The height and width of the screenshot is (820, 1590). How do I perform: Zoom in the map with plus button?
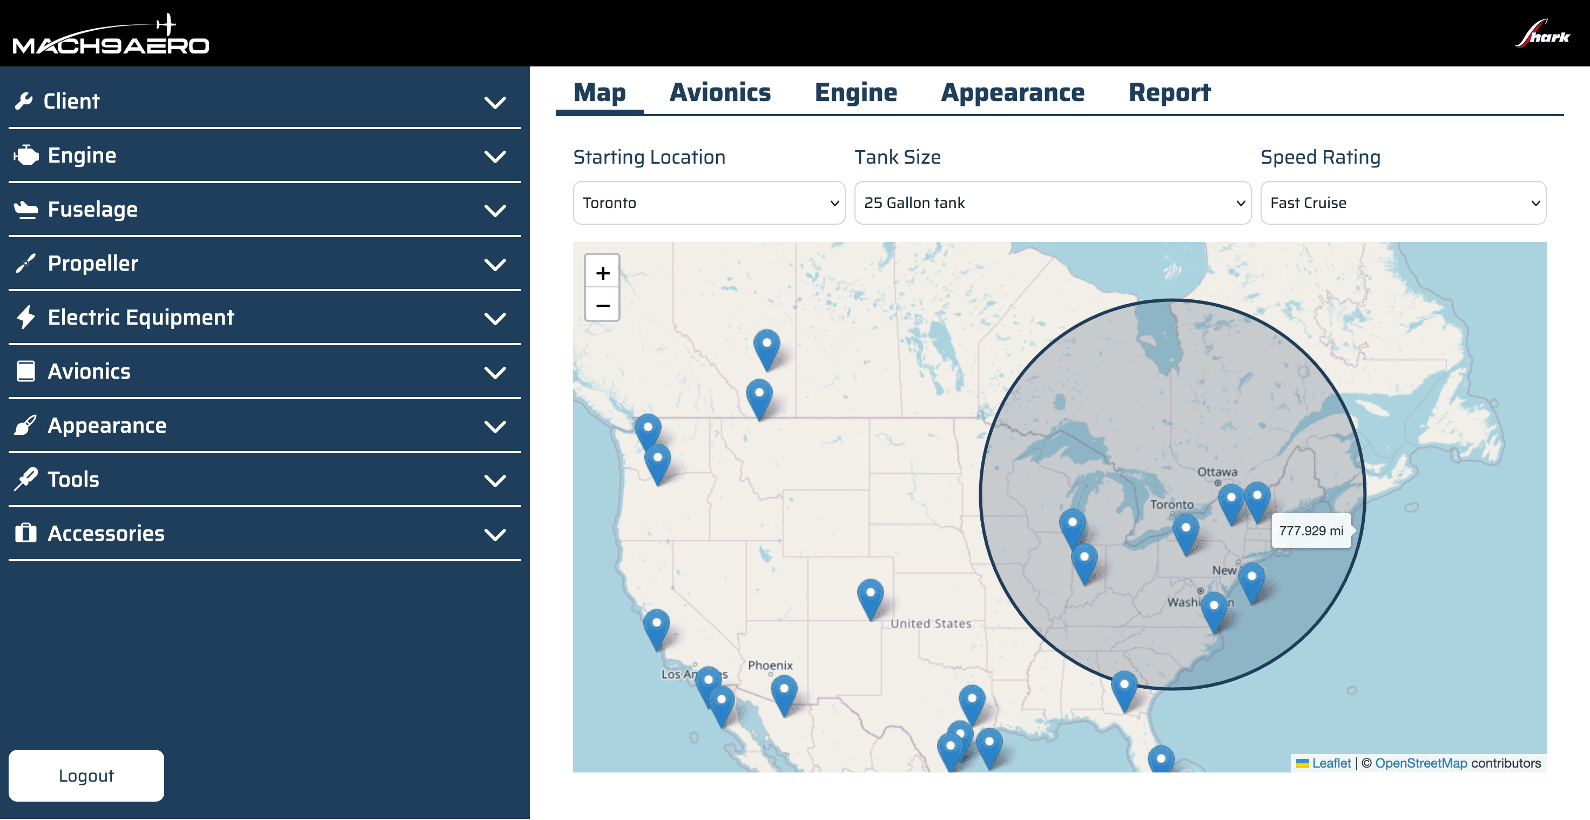click(602, 272)
